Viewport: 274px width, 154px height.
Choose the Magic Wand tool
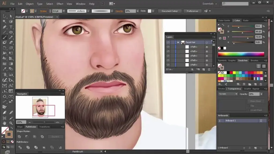5,22
